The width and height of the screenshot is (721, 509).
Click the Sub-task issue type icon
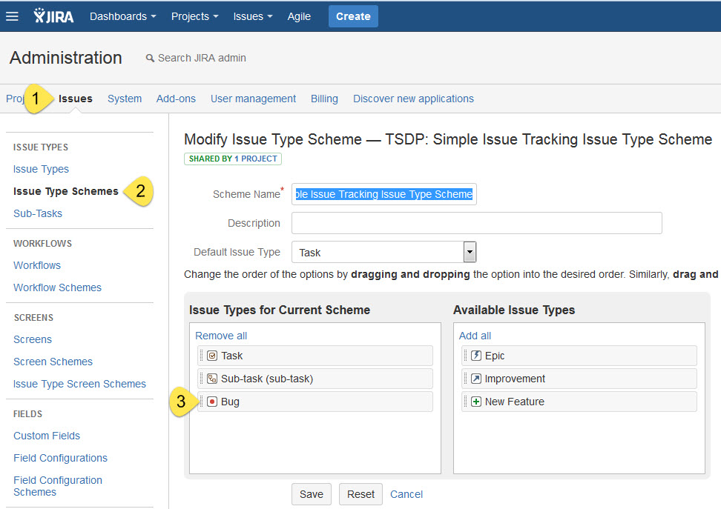211,379
